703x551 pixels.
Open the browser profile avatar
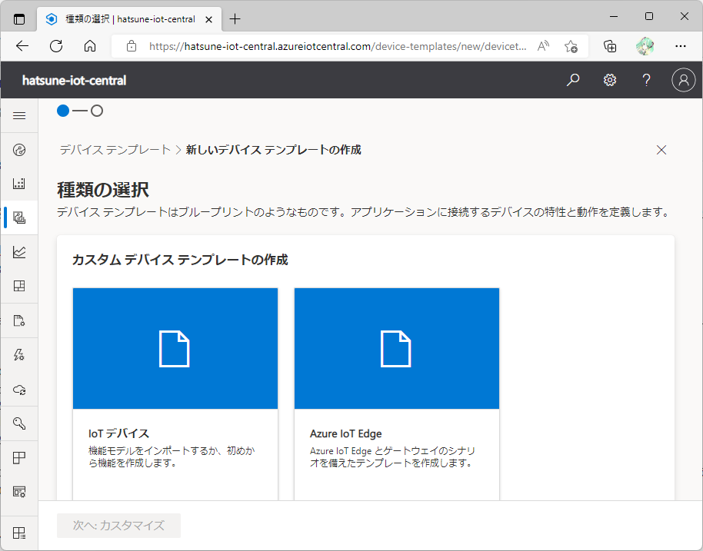(645, 46)
